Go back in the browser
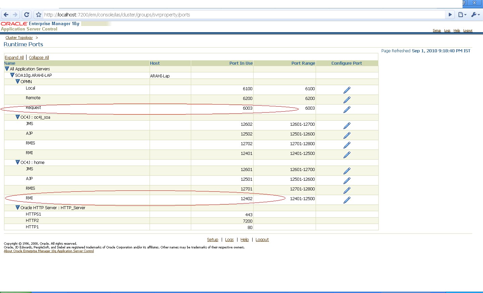This screenshot has width=483, height=293. tap(6, 15)
